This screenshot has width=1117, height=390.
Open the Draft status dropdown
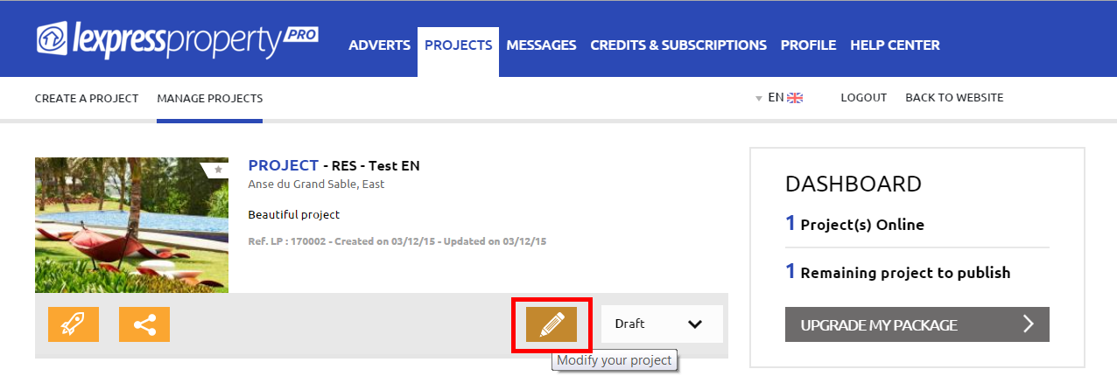coord(662,324)
